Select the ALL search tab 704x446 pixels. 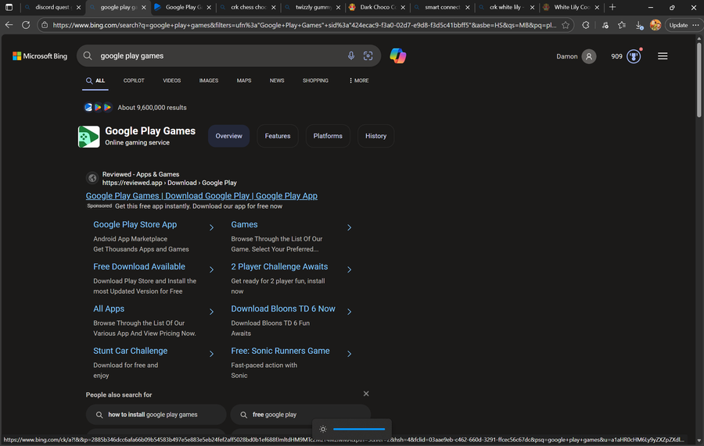pos(95,80)
